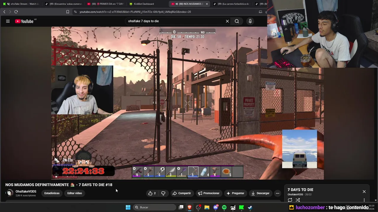Start voice search with the microphone
378x212 pixels.
tap(250, 21)
